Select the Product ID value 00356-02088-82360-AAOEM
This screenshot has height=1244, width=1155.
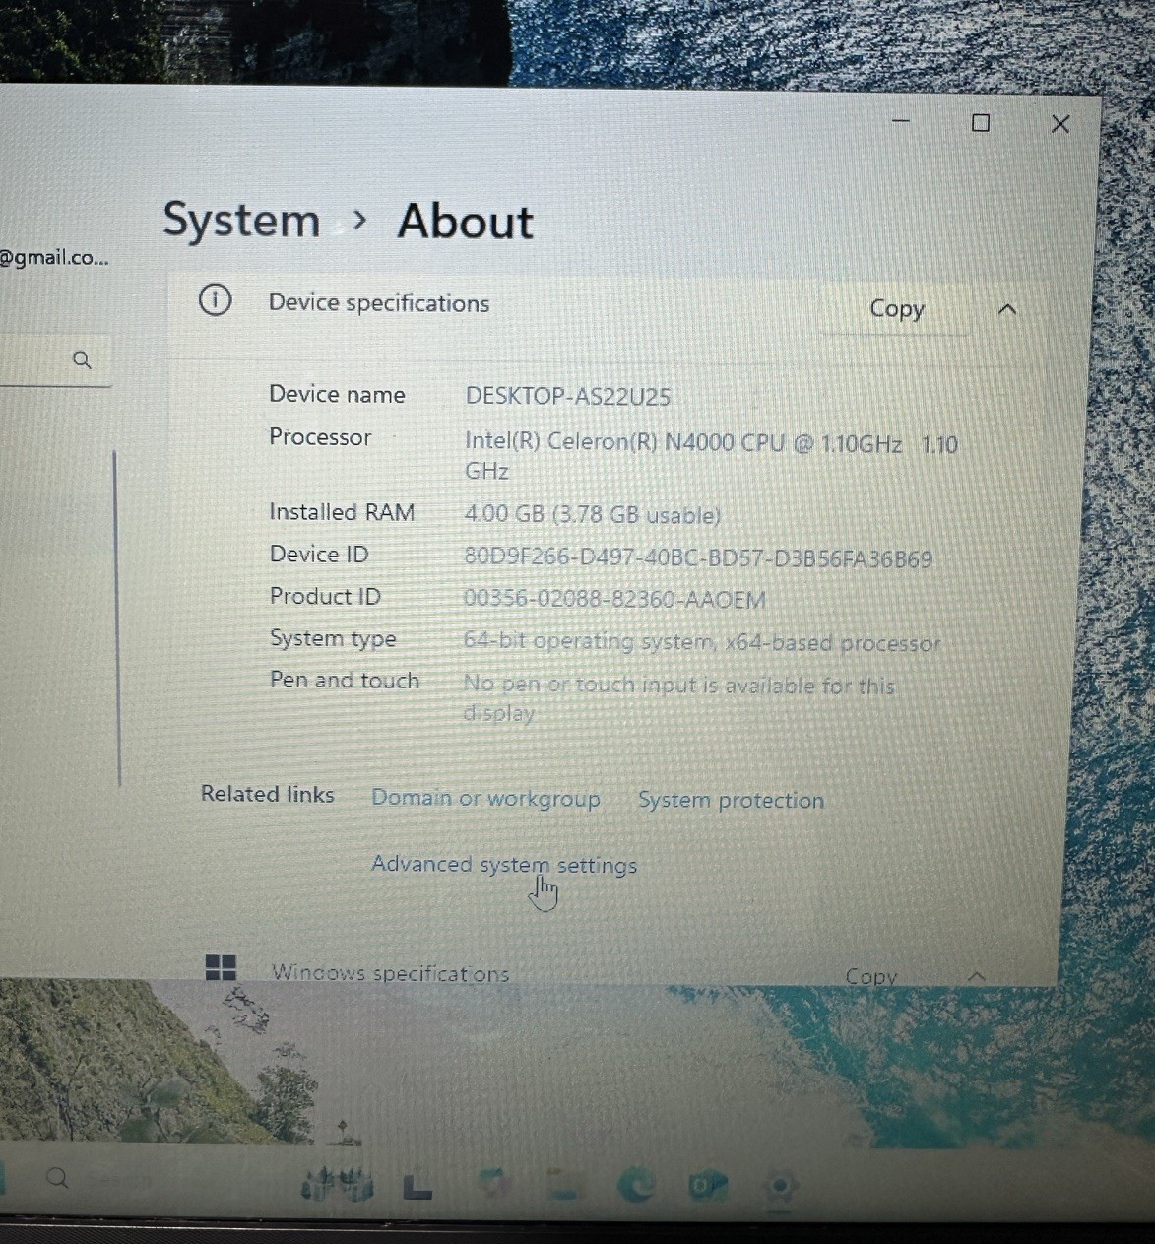[614, 599]
